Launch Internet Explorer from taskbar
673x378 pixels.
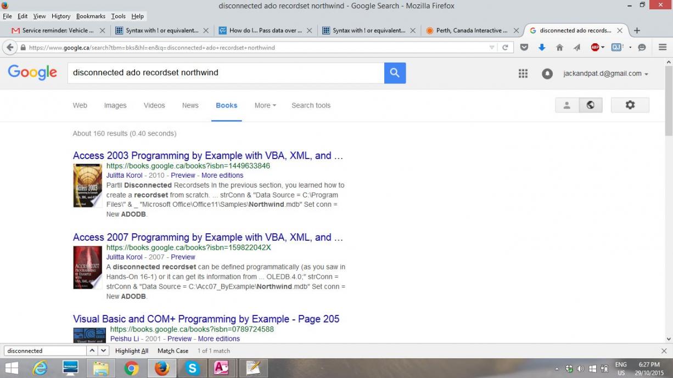(x=40, y=368)
